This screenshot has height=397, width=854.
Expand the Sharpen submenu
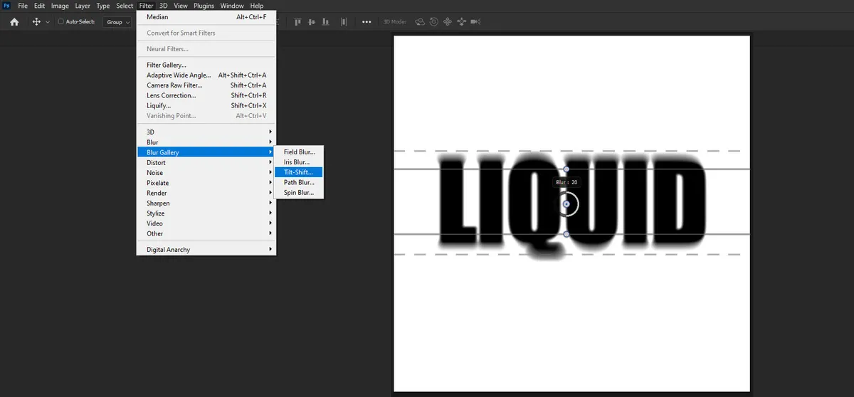[206, 203]
